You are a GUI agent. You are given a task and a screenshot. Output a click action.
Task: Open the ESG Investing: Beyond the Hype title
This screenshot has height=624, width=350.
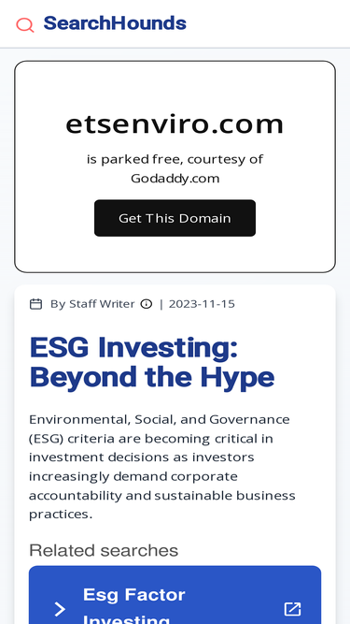(x=152, y=362)
